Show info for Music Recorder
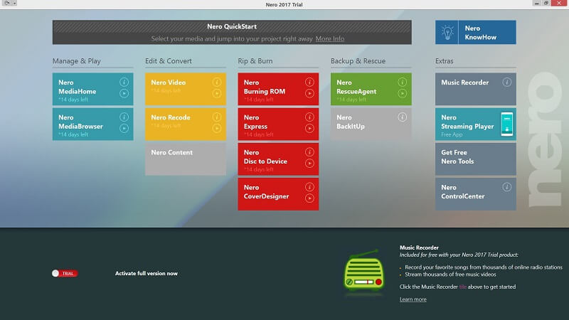Viewport: 569px width, 320px height. pyautogui.click(x=507, y=82)
